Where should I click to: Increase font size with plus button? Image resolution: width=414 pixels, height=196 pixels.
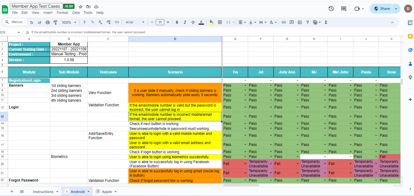pos(168,22)
